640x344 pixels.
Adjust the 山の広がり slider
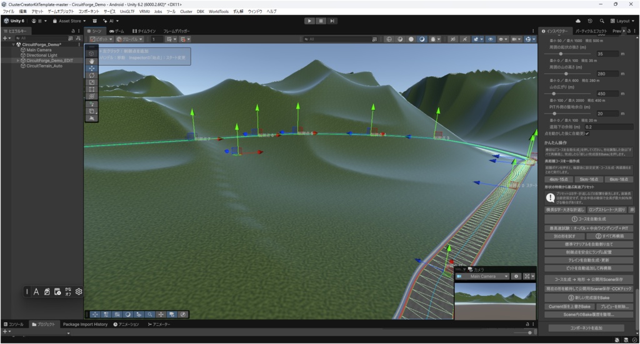tap(567, 94)
